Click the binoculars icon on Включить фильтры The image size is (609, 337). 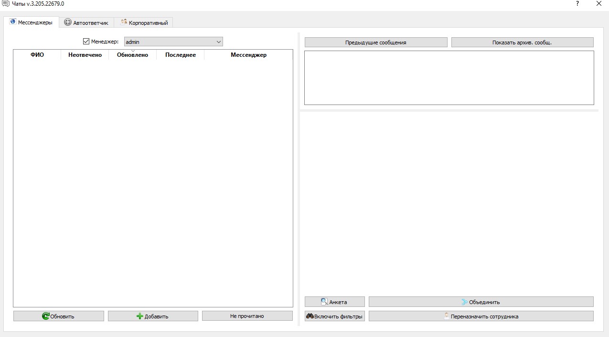pyautogui.click(x=310, y=316)
